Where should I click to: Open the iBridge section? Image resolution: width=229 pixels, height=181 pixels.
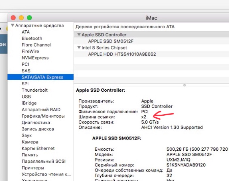click(x=29, y=103)
